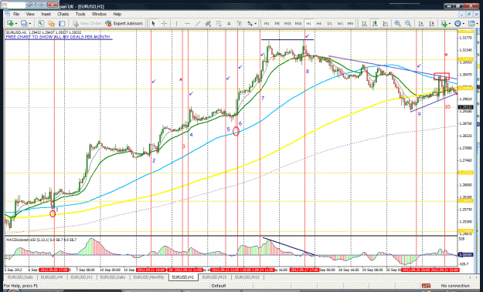Image resolution: width=483 pixels, height=292 pixels.
Task: Switch to the MN timeframe
Action: [x=350, y=23]
